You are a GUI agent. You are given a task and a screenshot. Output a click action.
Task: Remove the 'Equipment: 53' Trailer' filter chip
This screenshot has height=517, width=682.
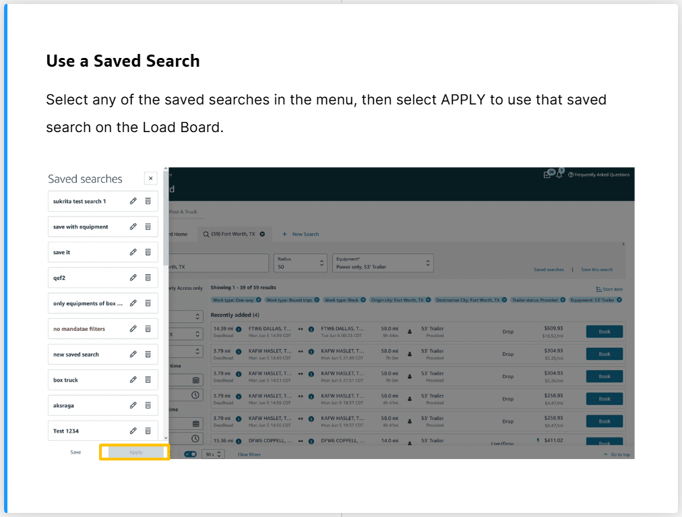click(619, 300)
